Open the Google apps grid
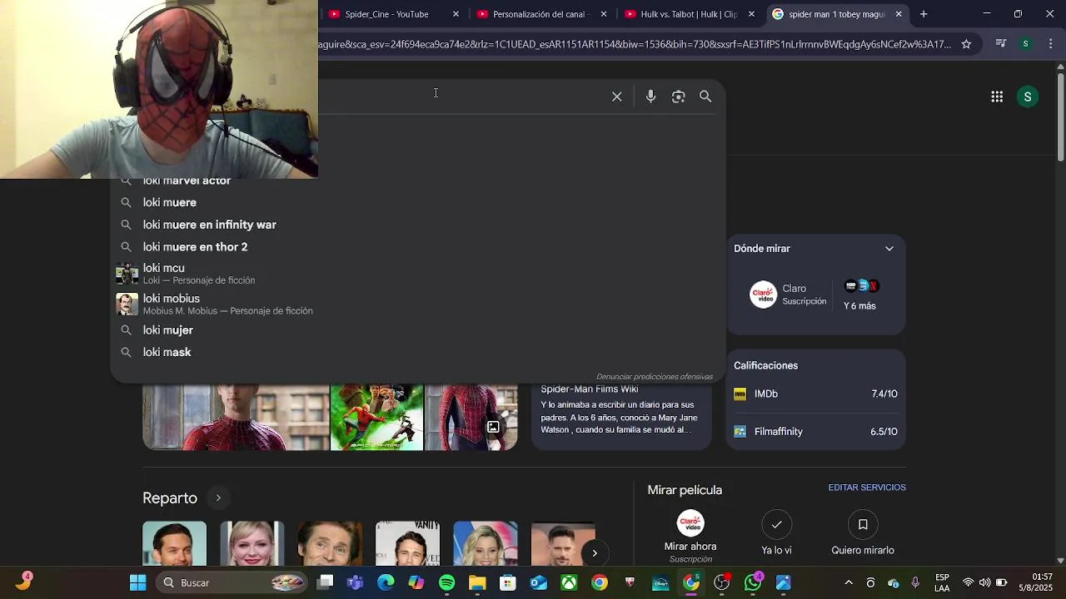This screenshot has height=599, width=1066. (997, 97)
